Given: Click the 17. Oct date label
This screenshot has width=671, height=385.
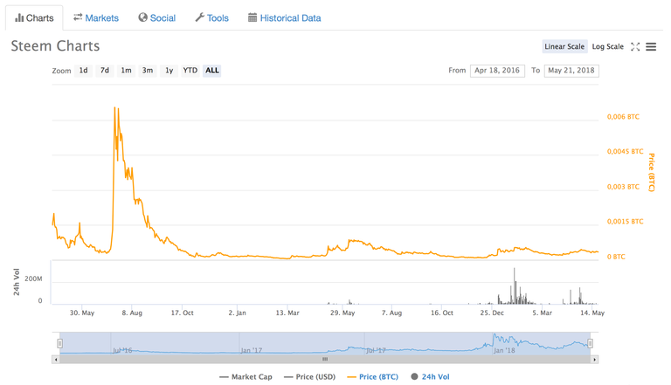Looking at the screenshot, I should 183,313.
